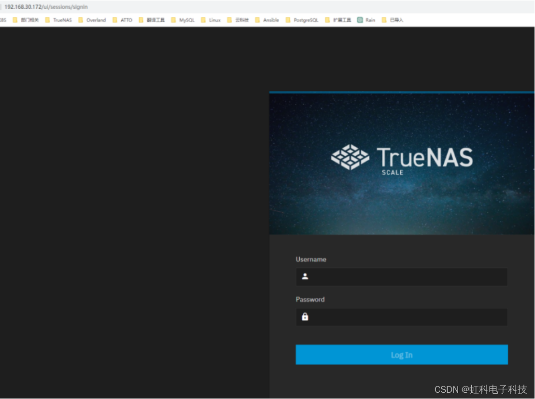Open the TrueNAS bookmark folder
535x399 pixels.
(58, 20)
